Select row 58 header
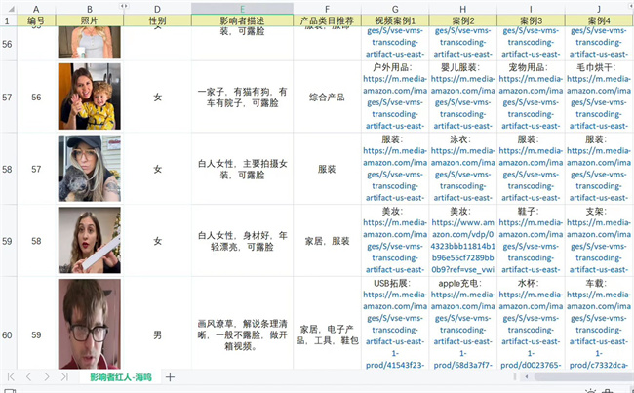 8,169
